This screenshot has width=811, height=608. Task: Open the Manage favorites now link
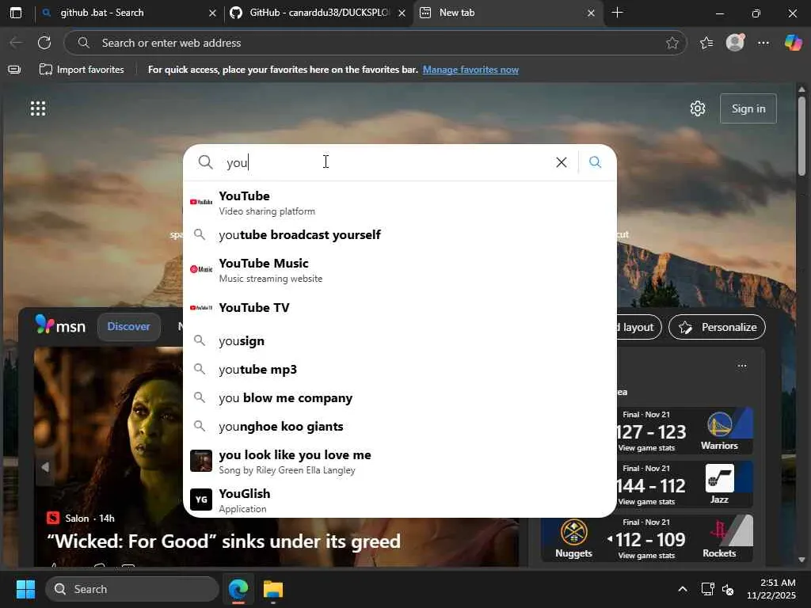(x=470, y=70)
